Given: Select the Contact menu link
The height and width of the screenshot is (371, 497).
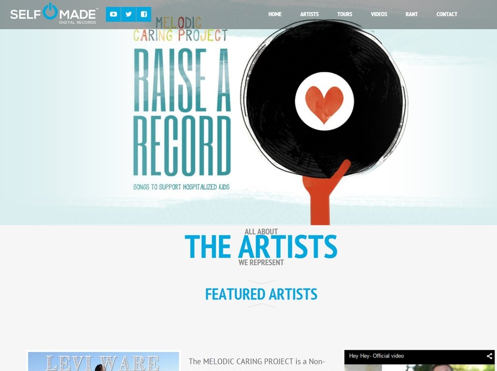Looking at the screenshot, I should pos(447,14).
